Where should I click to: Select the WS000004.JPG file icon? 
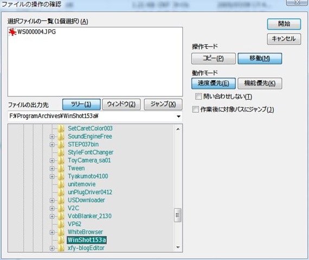[x=12, y=32]
